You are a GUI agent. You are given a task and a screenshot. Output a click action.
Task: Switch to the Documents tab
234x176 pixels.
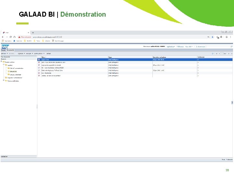point(10,50)
